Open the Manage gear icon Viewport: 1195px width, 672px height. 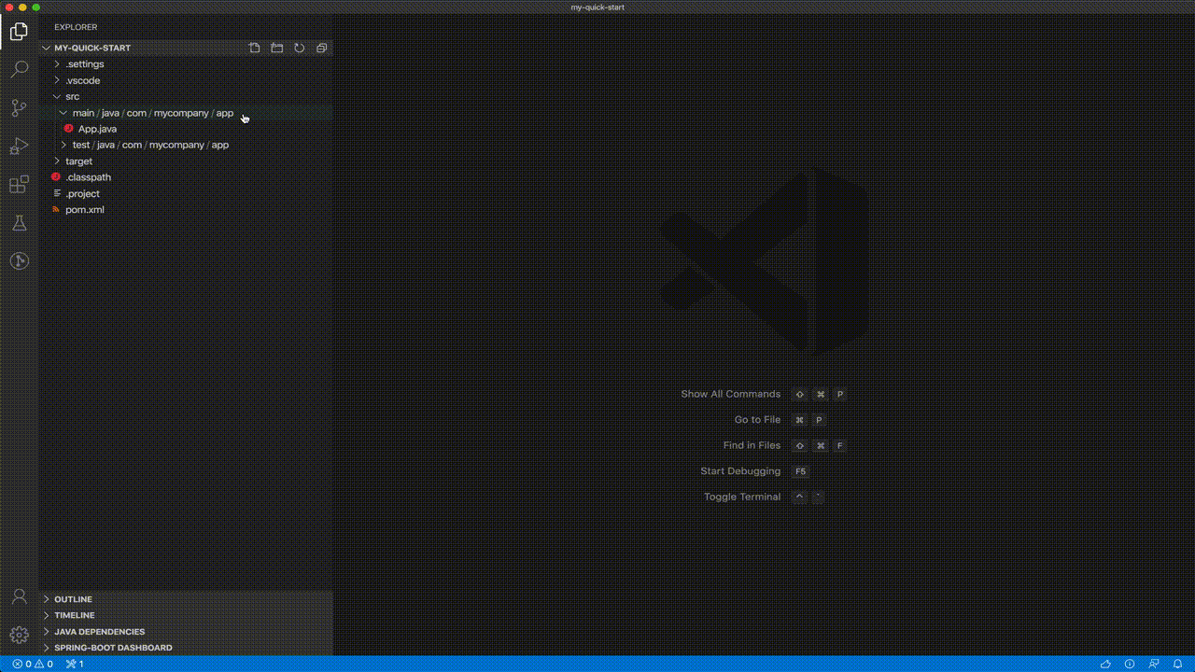19,636
